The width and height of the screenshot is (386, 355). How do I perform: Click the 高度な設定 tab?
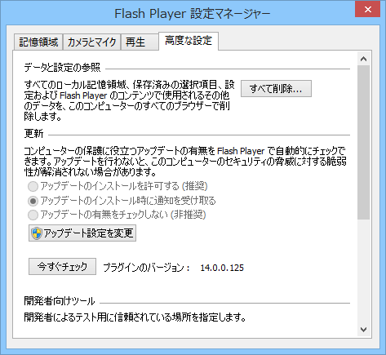point(189,41)
